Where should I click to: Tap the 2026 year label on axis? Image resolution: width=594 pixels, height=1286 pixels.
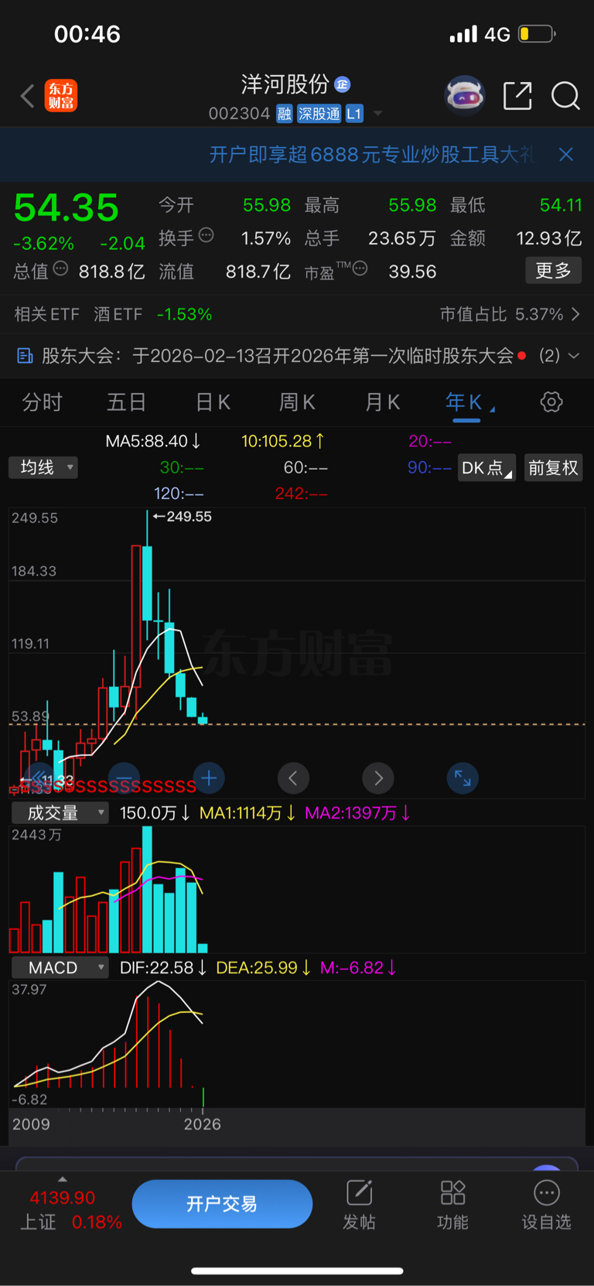(202, 1124)
